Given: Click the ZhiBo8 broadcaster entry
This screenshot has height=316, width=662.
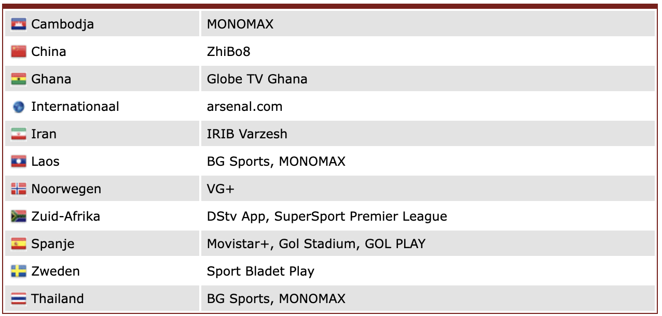Looking at the screenshot, I should click(228, 52).
